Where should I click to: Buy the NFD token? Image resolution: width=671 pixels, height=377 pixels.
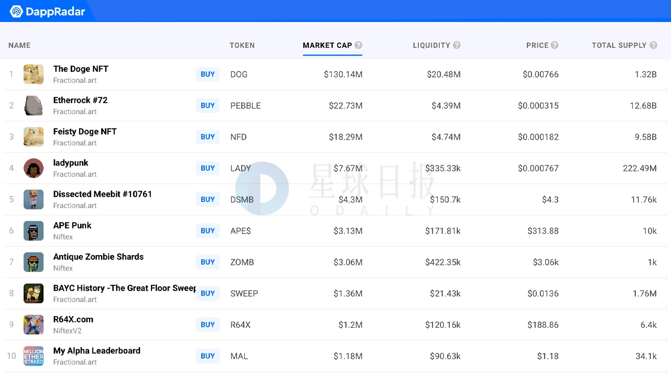(x=208, y=137)
